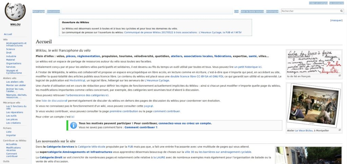Open Modifications récentes sidebar link

(13, 149)
